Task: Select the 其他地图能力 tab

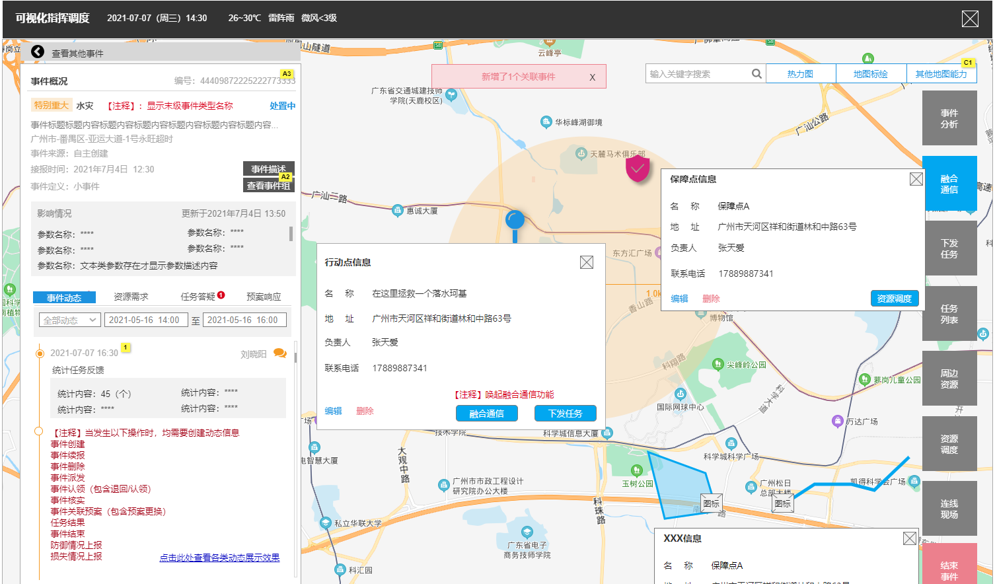Action: point(941,74)
